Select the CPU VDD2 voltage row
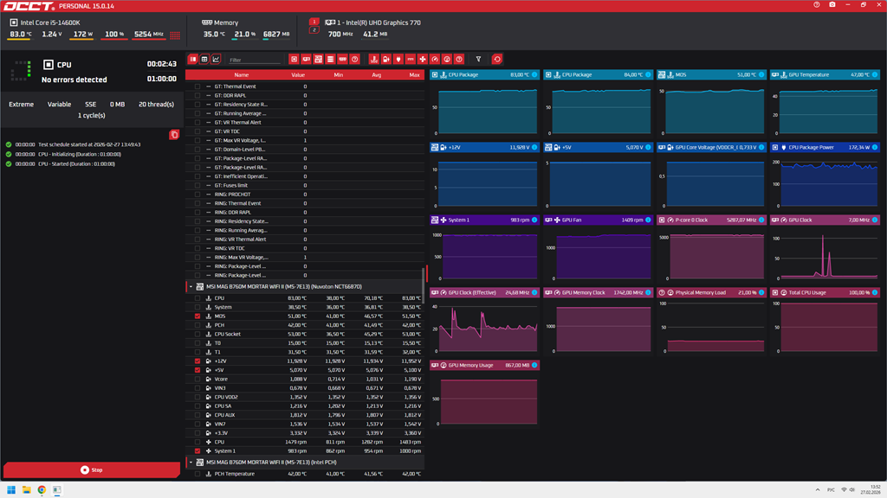This screenshot has width=887, height=498. coord(305,397)
